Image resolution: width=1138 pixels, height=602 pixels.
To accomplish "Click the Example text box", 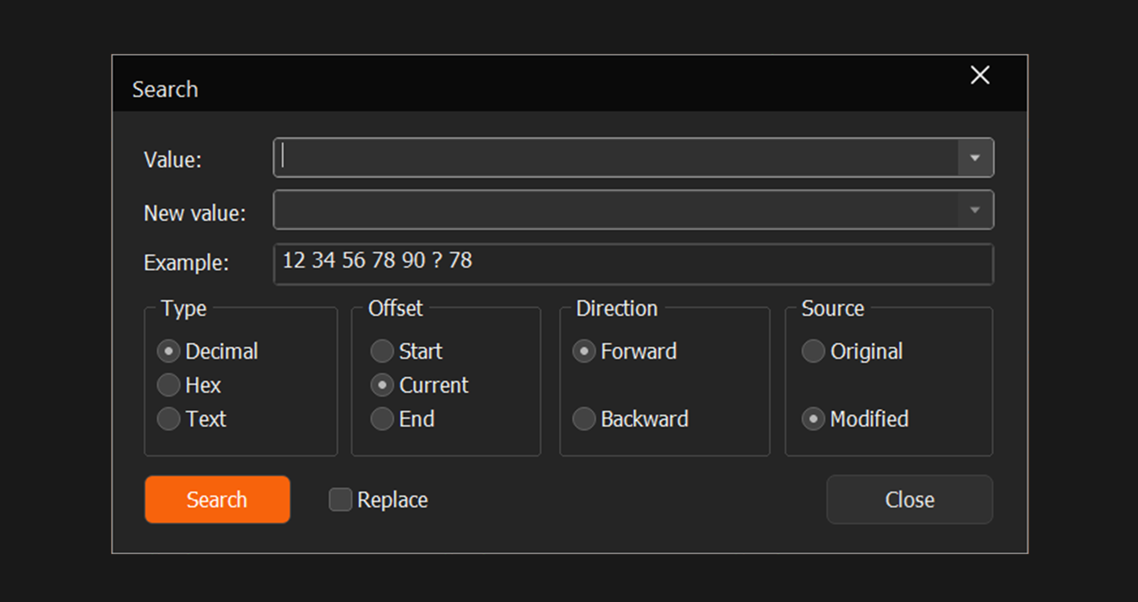I will click(x=633, y=263).
